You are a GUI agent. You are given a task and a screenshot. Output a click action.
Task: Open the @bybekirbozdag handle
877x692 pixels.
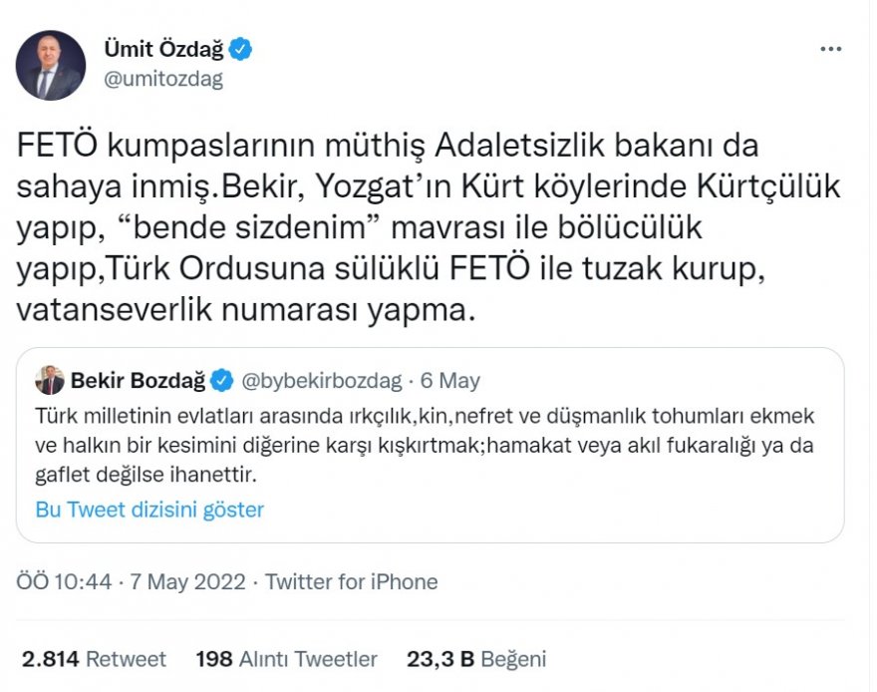(x=322, y=380)
